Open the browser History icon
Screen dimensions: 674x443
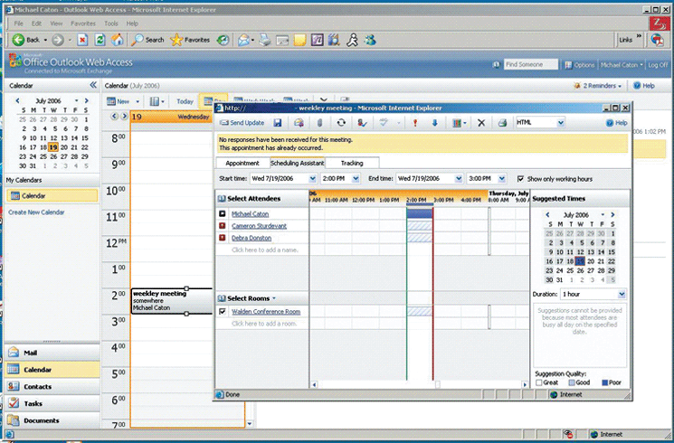[x=223, y=40]
